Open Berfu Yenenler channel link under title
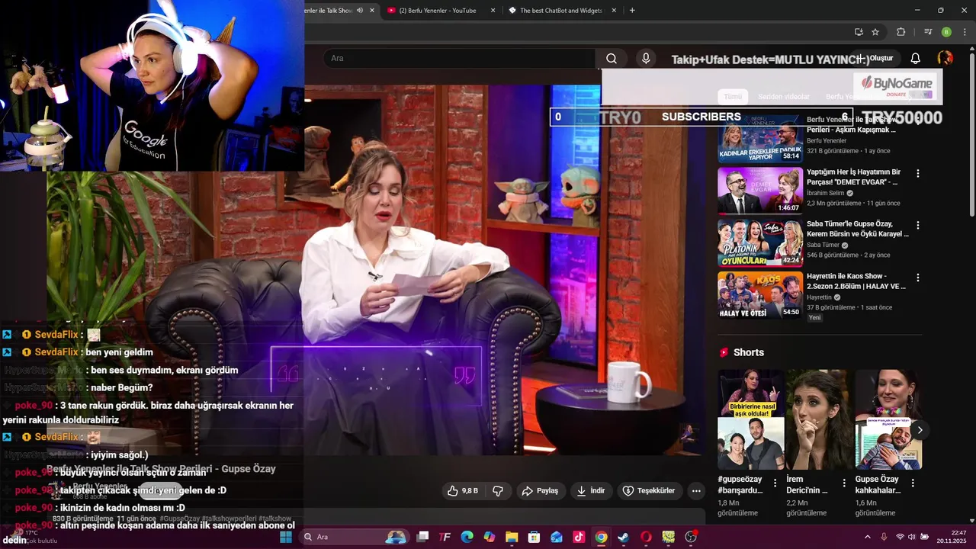The image size is (976, 549). tap(100, 486)
